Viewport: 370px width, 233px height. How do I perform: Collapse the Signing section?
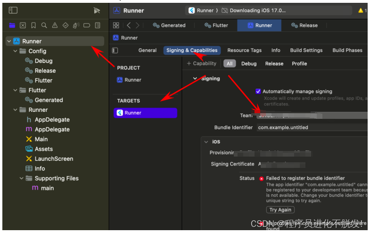(x=195, y=78)
